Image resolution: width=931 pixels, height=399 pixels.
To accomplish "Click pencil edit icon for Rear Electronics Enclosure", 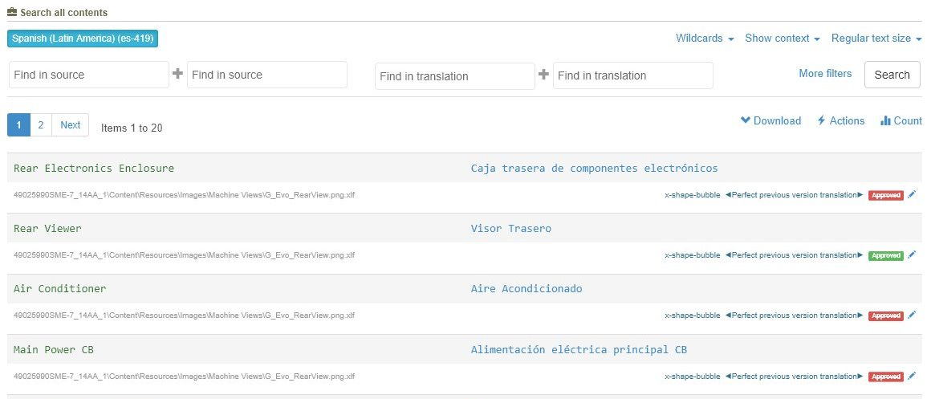I will click(x=912, y=194).
